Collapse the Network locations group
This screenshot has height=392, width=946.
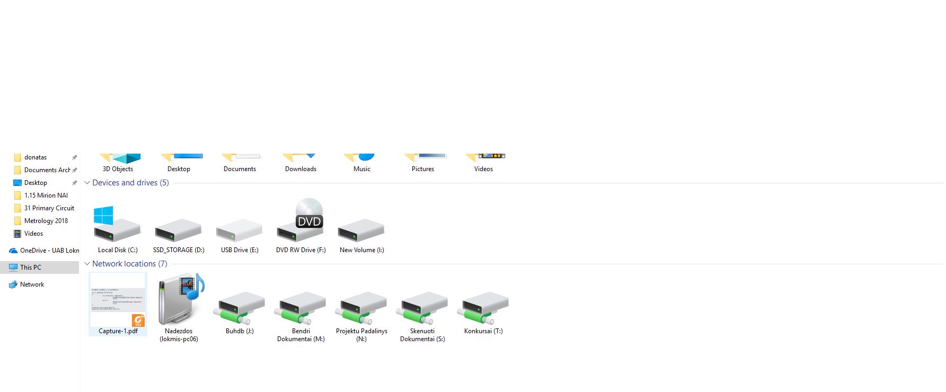click(87, 264)
